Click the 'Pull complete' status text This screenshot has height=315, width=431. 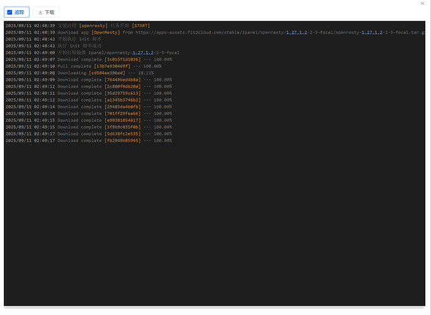click(x=74, y=66)
